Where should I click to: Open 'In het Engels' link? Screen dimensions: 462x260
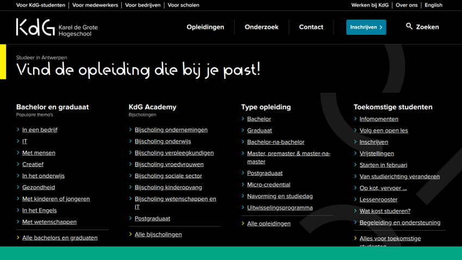coord(40,210)
